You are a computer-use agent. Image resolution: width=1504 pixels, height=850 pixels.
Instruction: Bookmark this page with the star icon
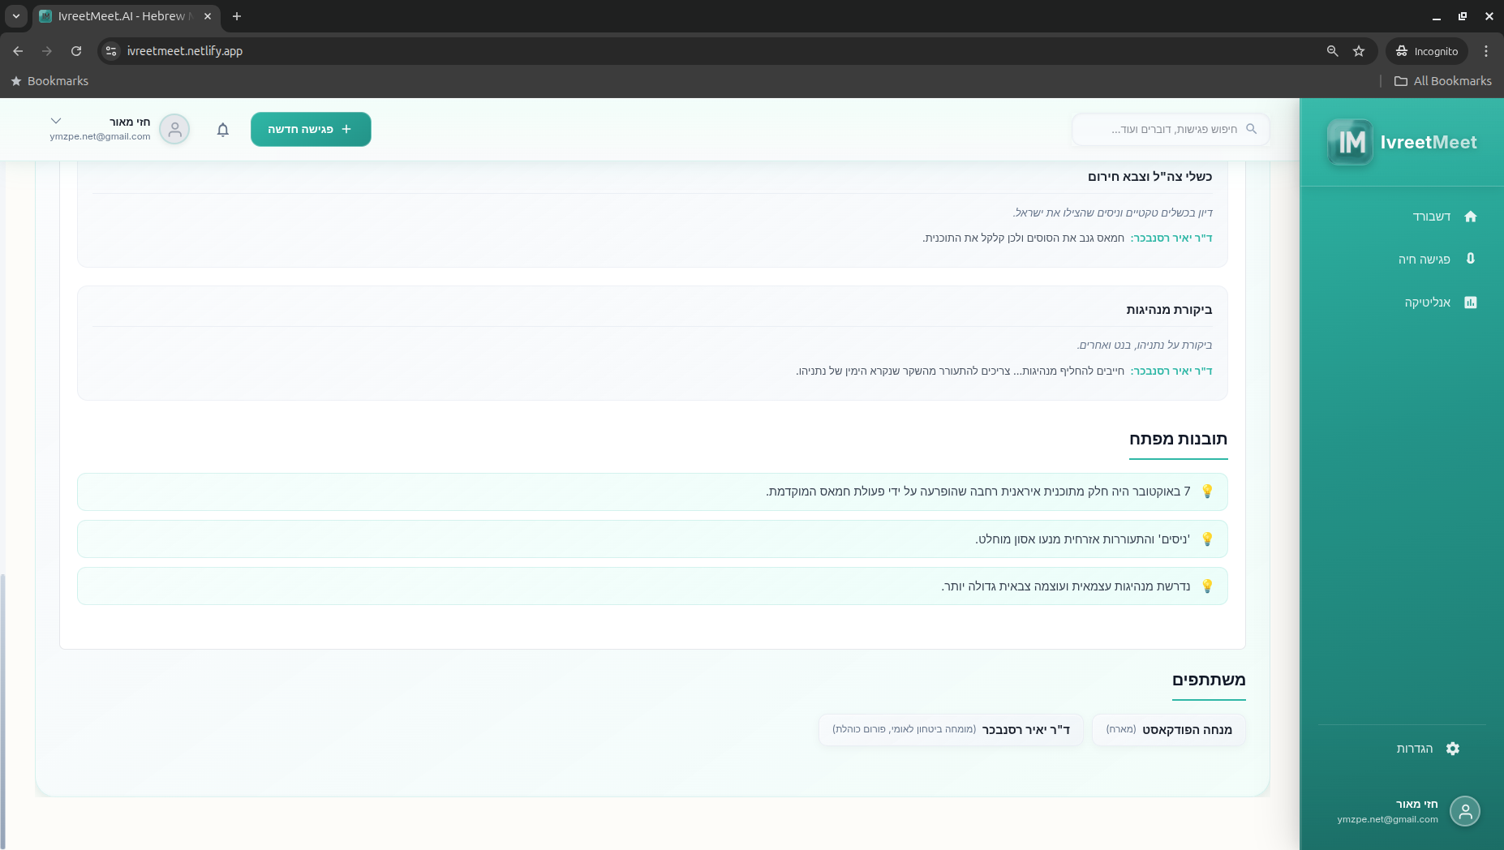[1359, 51]
